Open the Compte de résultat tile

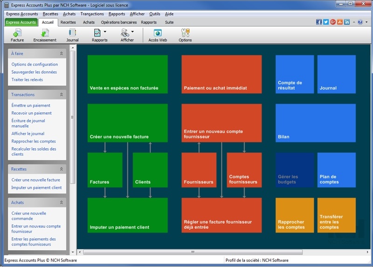coord(295,74)
